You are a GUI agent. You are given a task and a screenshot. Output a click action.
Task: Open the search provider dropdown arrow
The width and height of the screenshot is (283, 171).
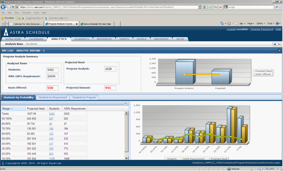point(280,7)
